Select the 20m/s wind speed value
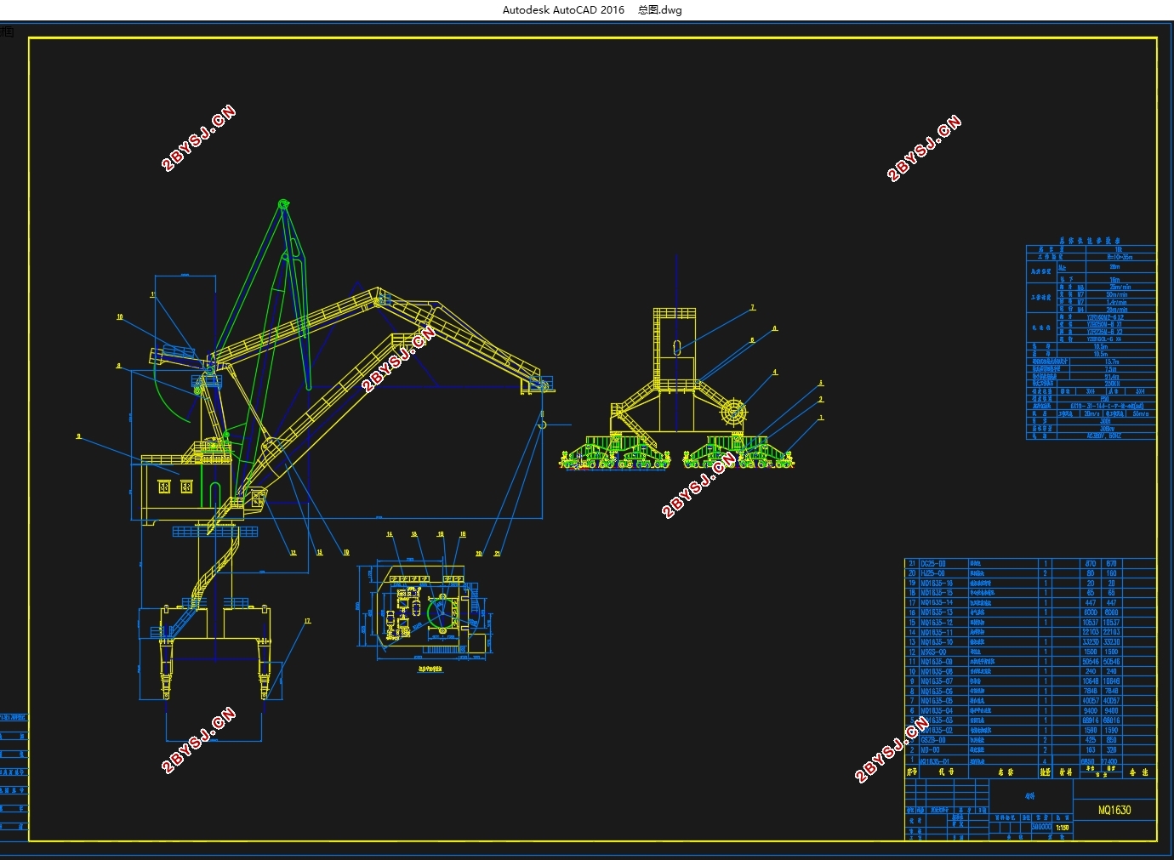The width and height of the screenshot is (1174, 860). (1092, 413)
